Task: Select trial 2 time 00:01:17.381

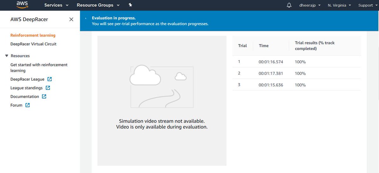Action: click(271, 73)
